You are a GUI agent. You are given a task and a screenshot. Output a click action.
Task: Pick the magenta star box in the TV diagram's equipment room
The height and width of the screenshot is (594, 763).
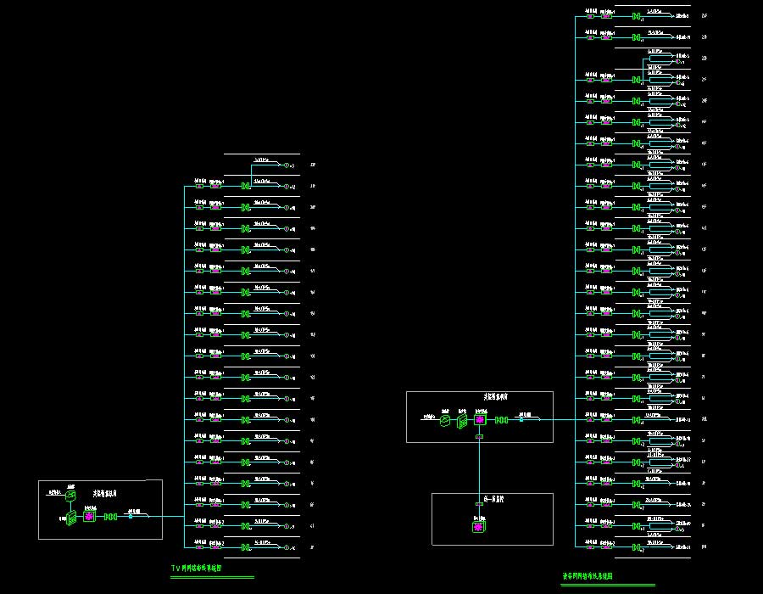coord(89,517)
